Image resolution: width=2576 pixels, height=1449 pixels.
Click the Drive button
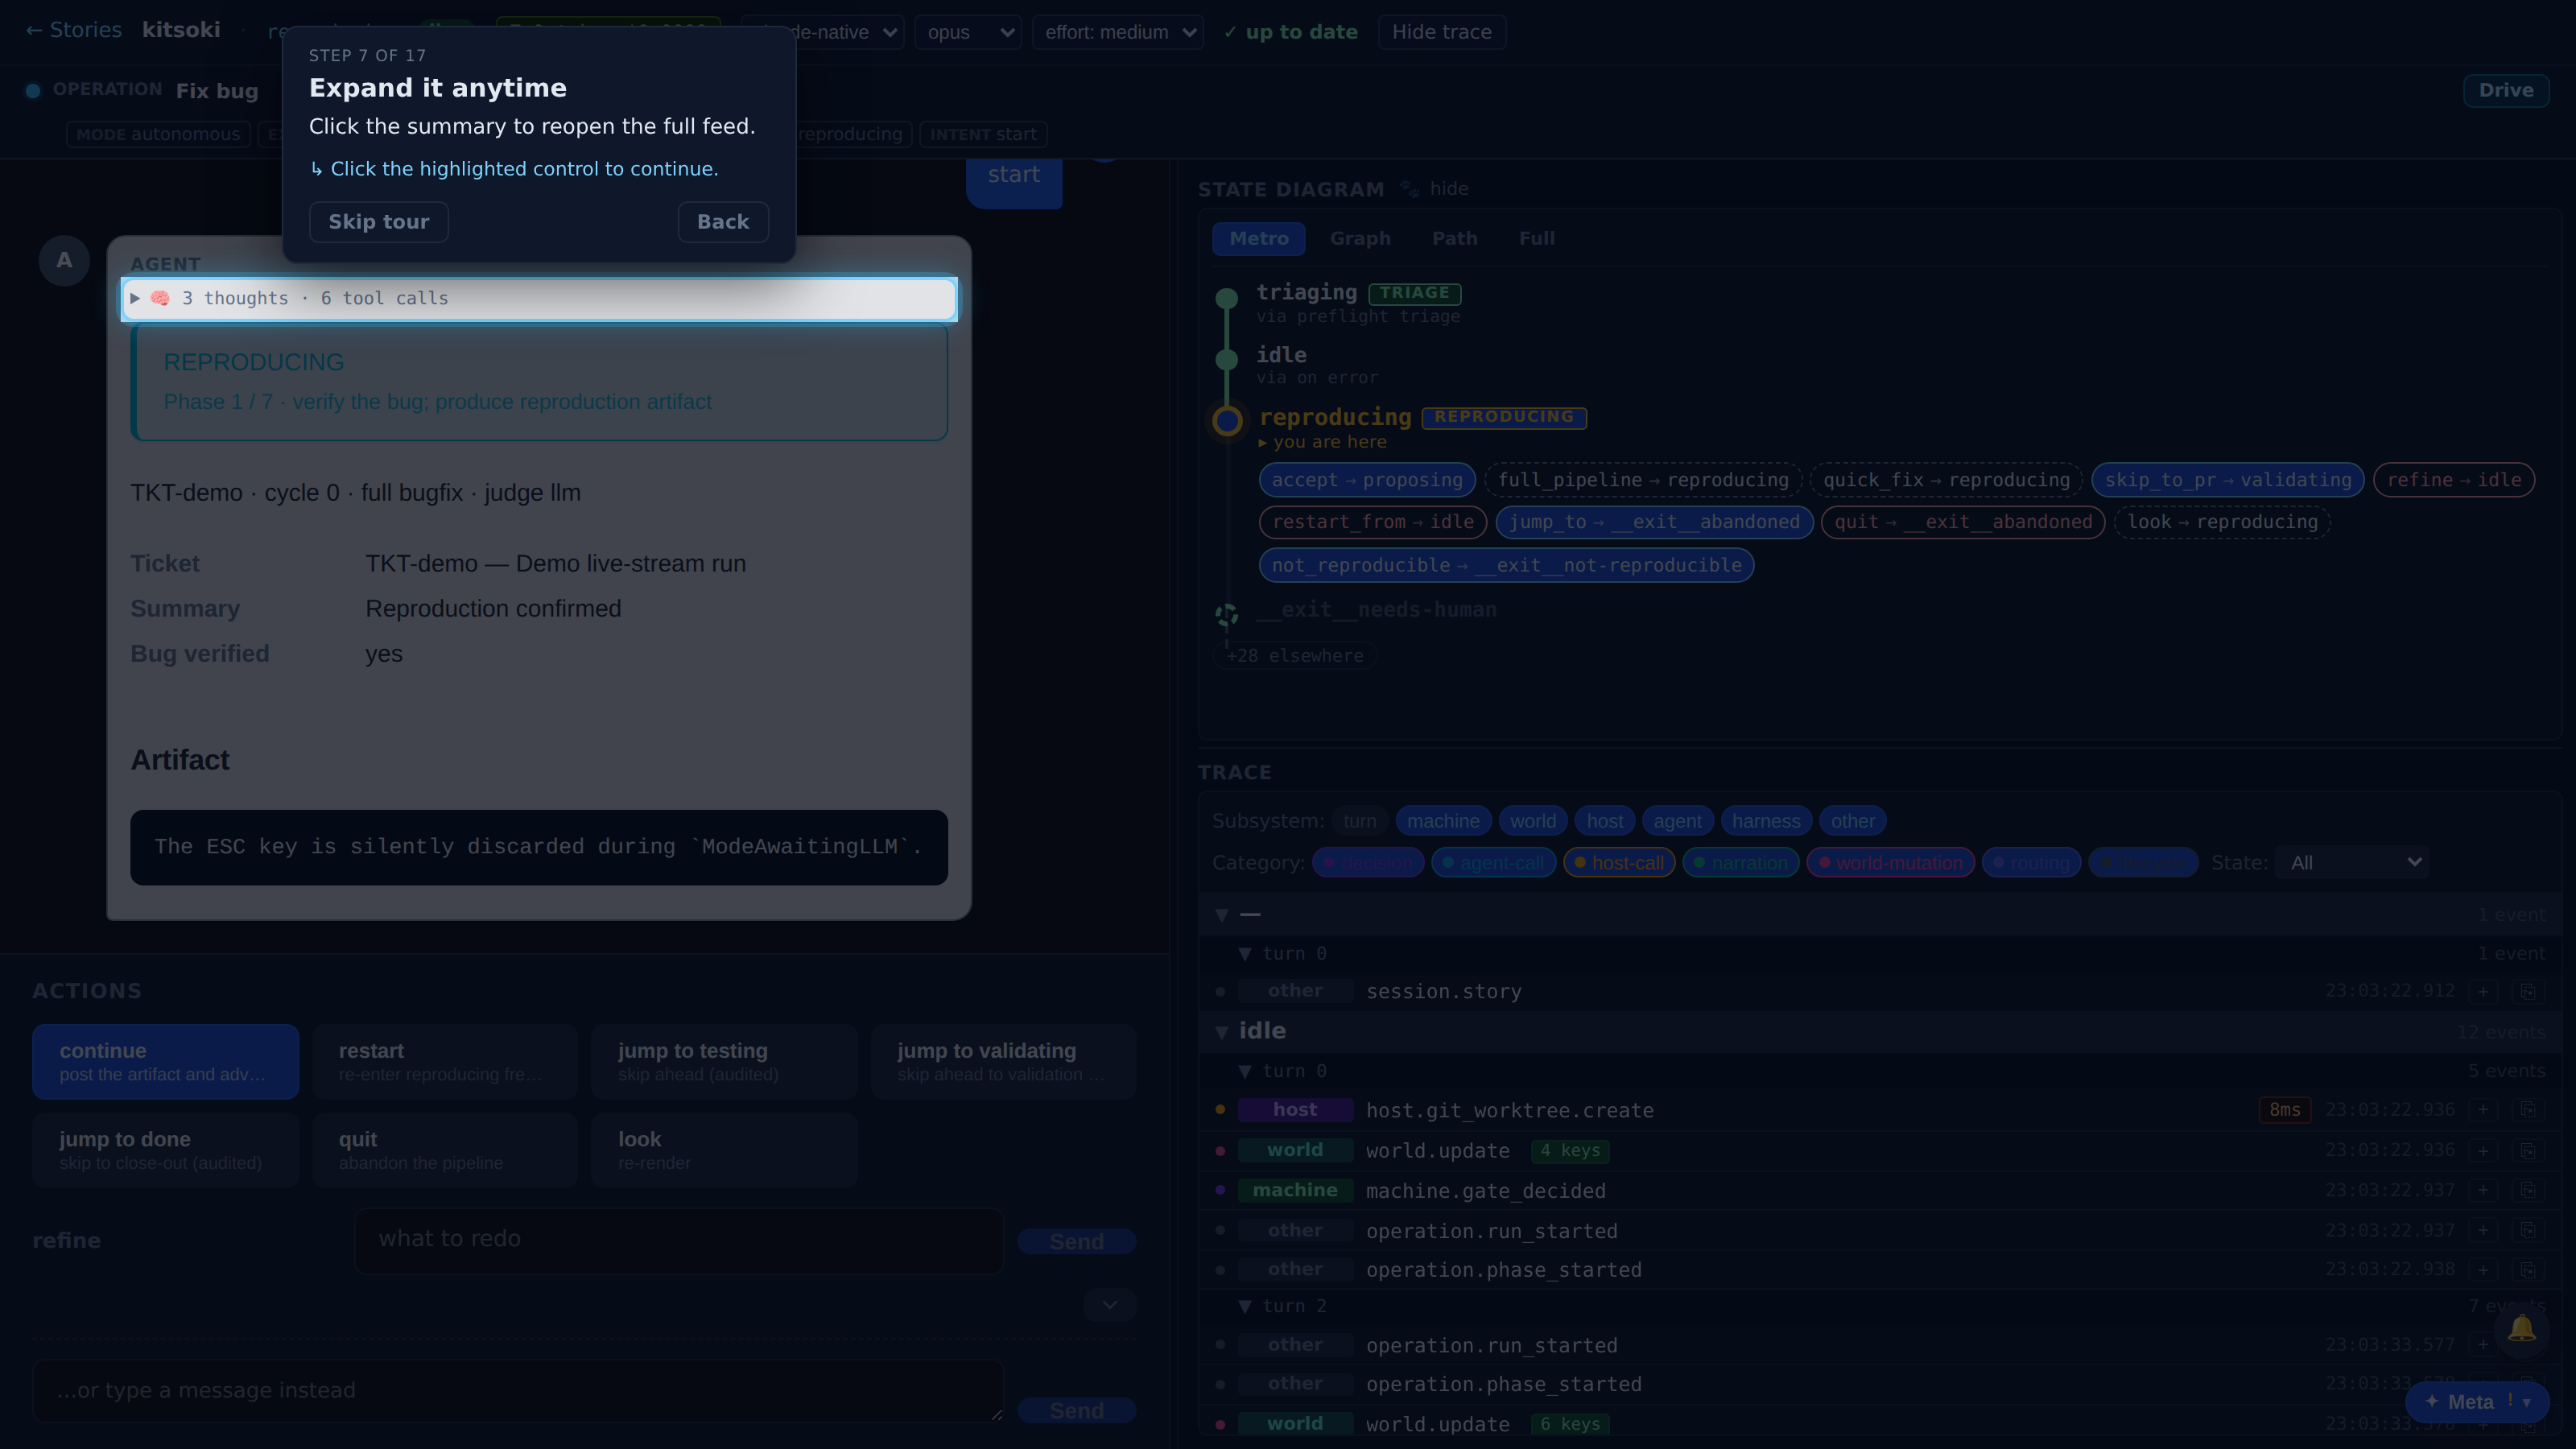[x=2506, y=90]
